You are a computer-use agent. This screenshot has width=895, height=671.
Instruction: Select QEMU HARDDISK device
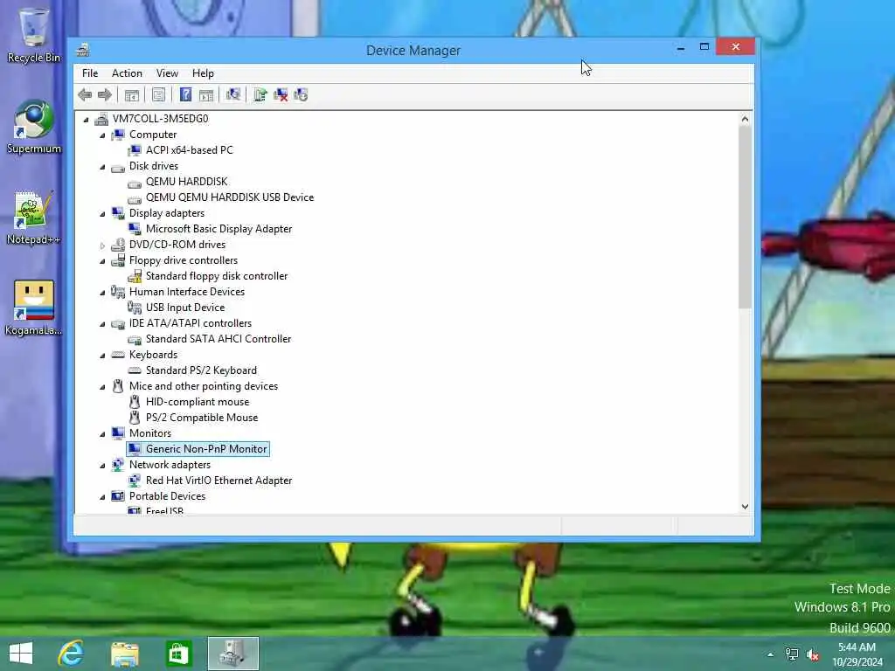(x=187, y=182)
